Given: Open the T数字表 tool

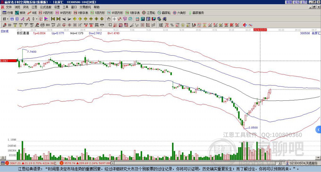Looking at the screenshot, I should [x=133, y=13].
